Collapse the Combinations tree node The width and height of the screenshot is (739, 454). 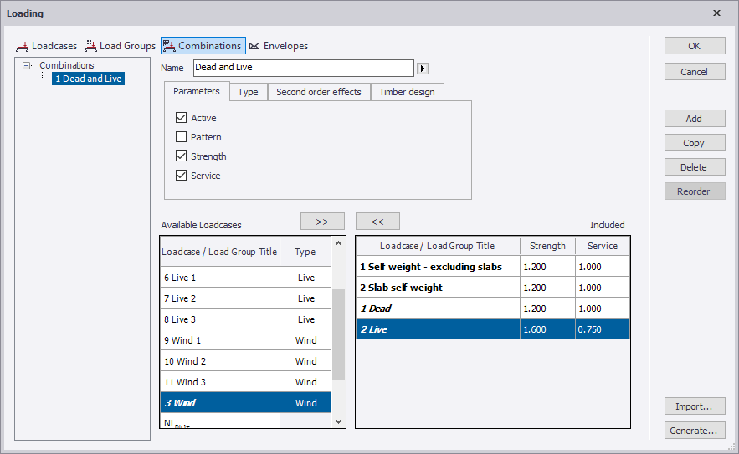(27, 65)
